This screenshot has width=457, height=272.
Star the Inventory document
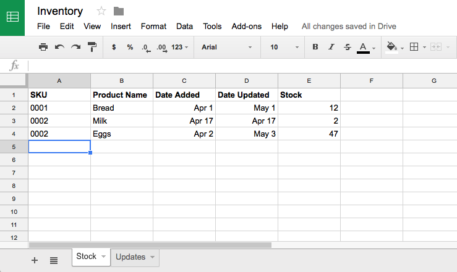point(101,11)
